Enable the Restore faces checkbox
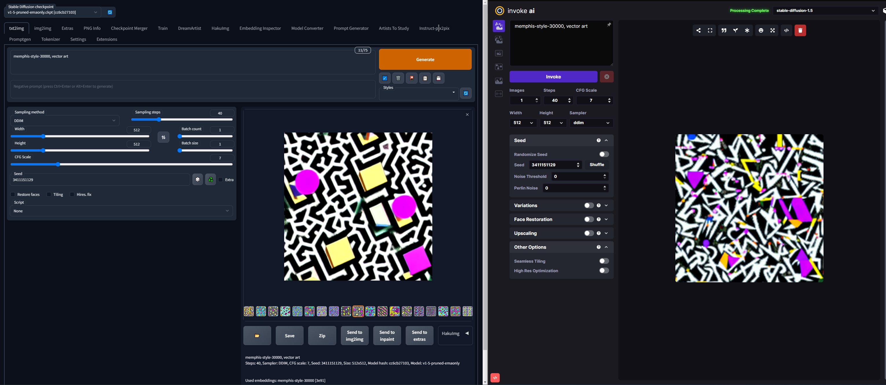The image size is (886, 385). point(13,195)
